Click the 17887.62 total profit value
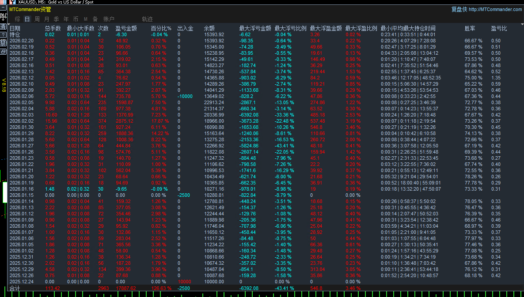The height and width of the screenshot is (297, 524). click(125, 288)
